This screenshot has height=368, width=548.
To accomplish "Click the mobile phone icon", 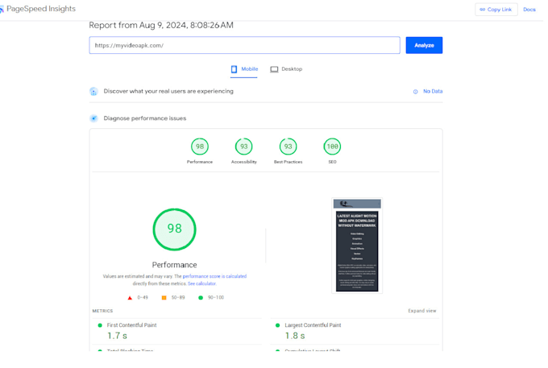I will point(234,69).
